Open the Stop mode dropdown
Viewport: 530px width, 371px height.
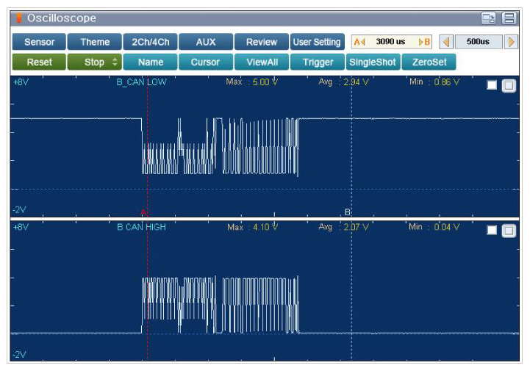94,62
